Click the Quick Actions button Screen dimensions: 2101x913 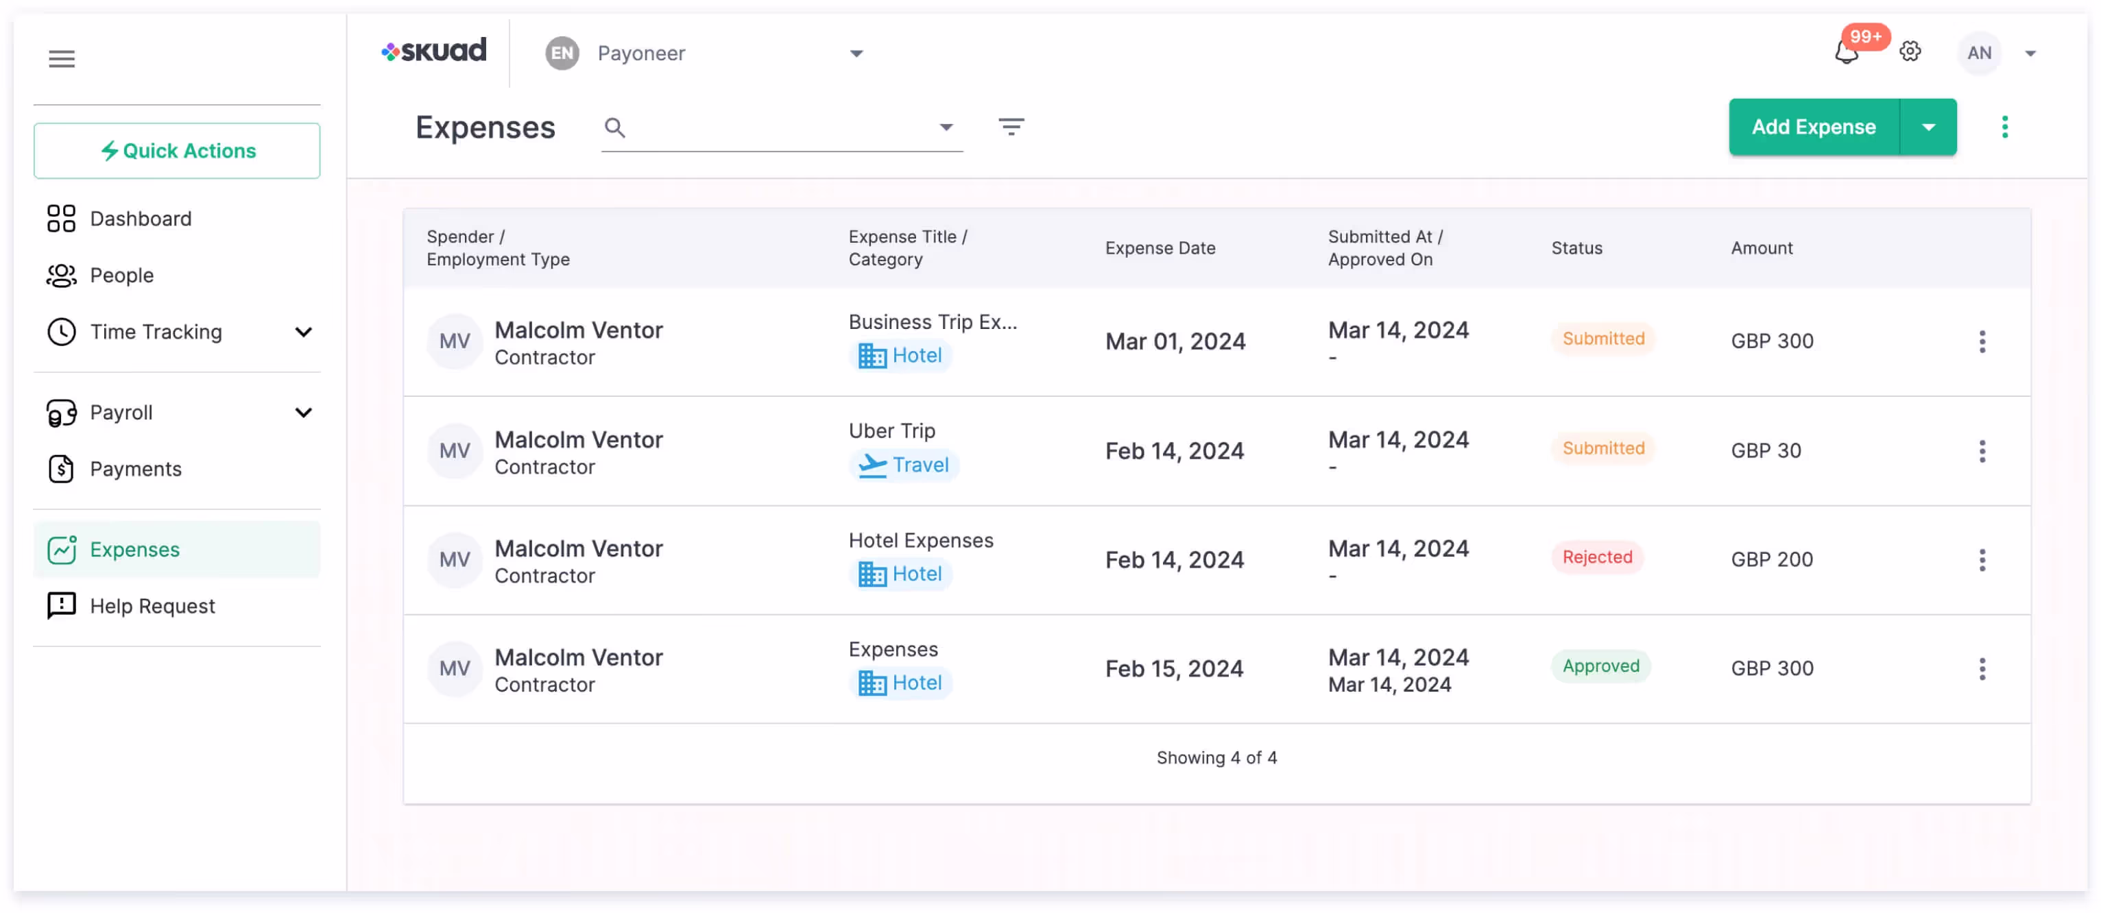click(177, 151)
